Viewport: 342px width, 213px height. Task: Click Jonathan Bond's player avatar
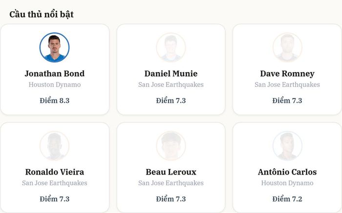coord(55,47)
